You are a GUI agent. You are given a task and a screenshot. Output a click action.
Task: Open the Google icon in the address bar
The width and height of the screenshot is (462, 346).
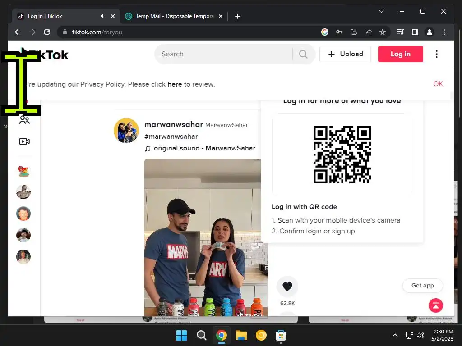point(325,32)
